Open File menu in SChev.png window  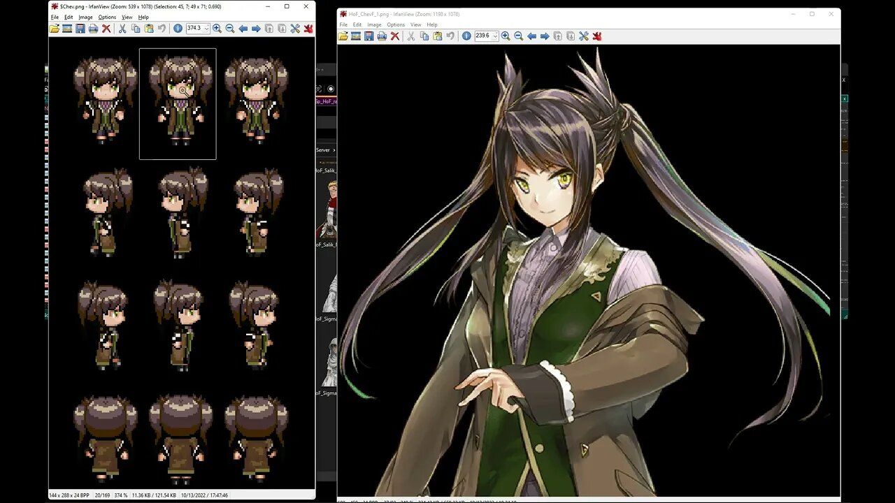[55, 17]
